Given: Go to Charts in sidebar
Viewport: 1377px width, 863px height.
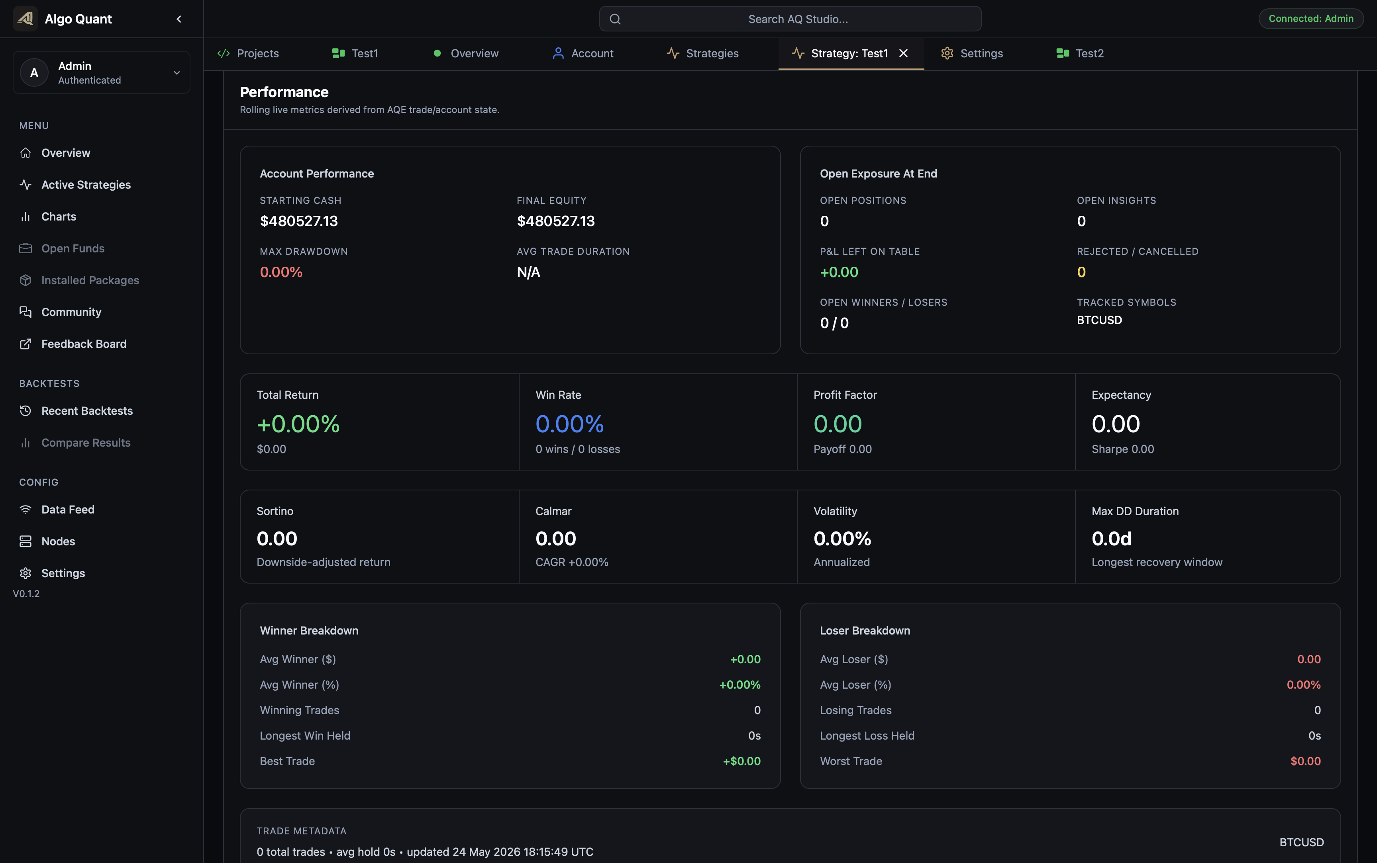Looking at the screenshot, I should point(59,217).
